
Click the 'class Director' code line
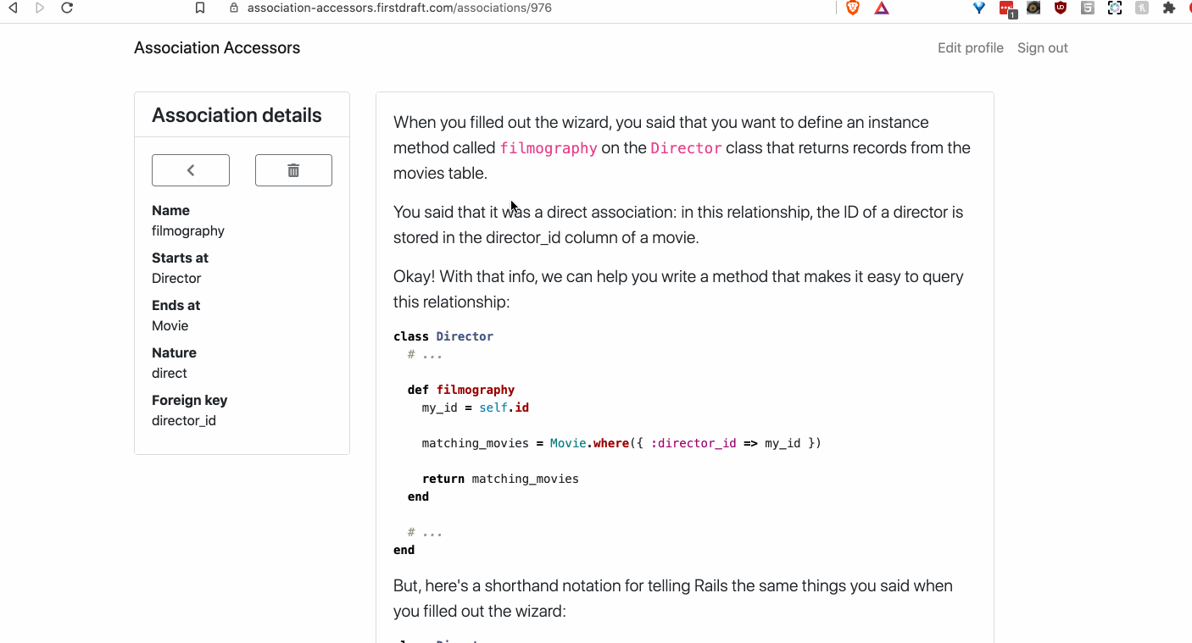pos(443,336)
